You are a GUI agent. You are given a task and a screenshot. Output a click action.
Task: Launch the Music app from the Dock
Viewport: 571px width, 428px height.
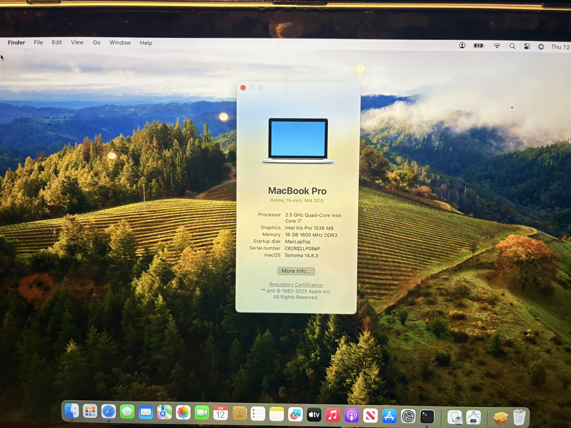pyautogui.click(x=333, y=415)
